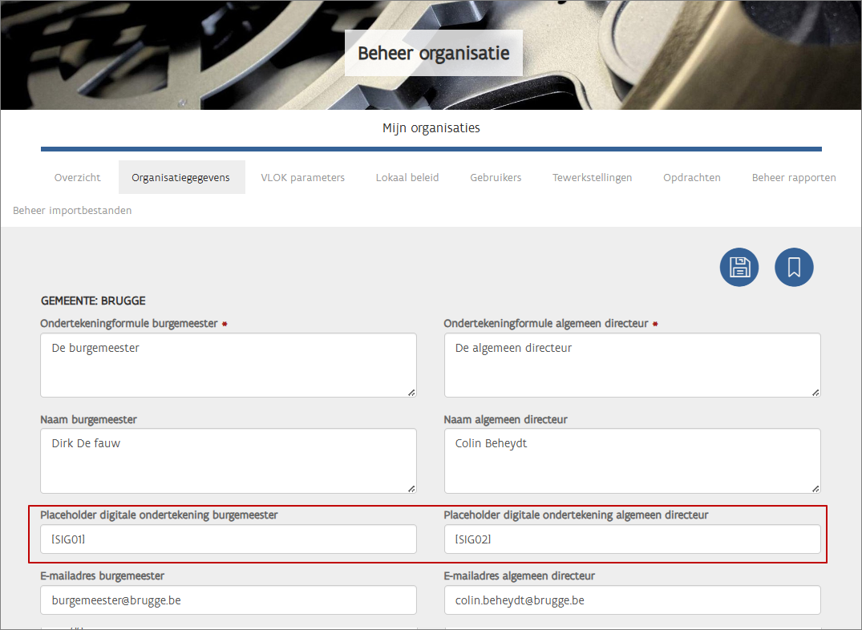The image size is (862, 630).
Task: Go to the Gebruikers tab
Action: tap(496, 178)
